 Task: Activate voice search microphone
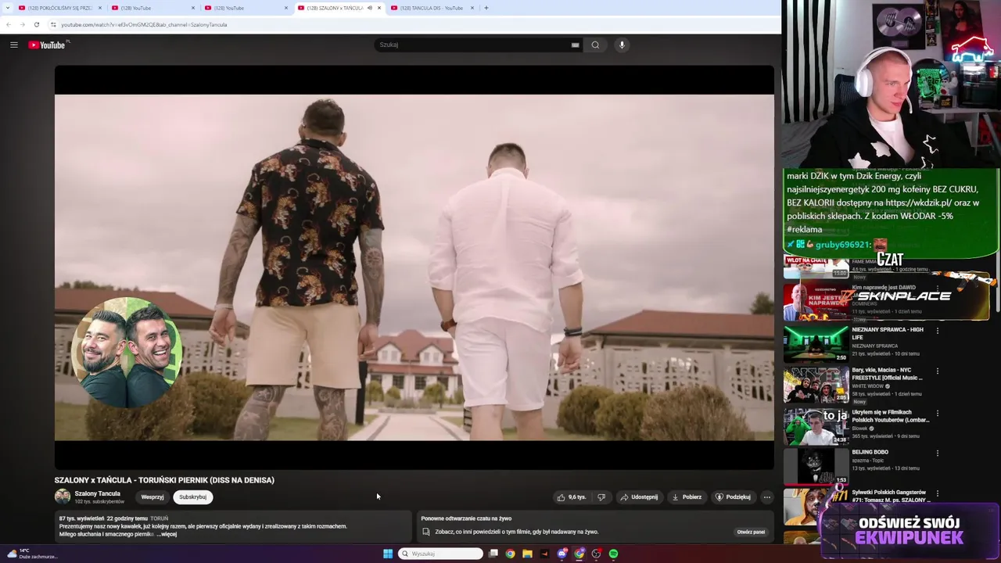(622, 45)
